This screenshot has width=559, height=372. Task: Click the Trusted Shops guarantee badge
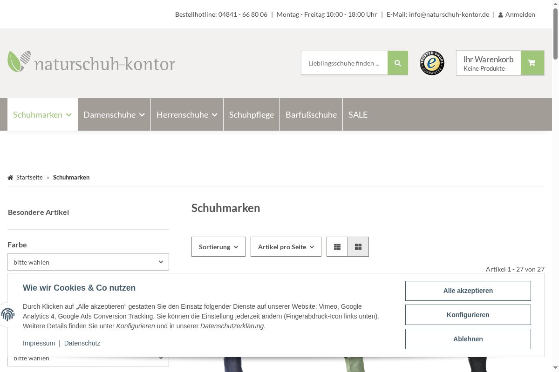[x=432, y=63]
